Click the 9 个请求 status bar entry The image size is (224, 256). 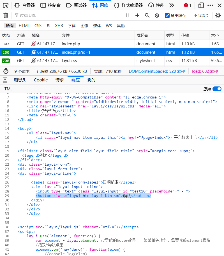pos(22,71)
